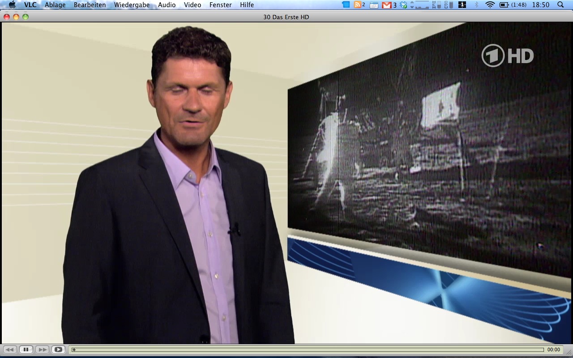Click the network activity graph icon
Screen dimensions: 573x358
[x=420, y=5]
